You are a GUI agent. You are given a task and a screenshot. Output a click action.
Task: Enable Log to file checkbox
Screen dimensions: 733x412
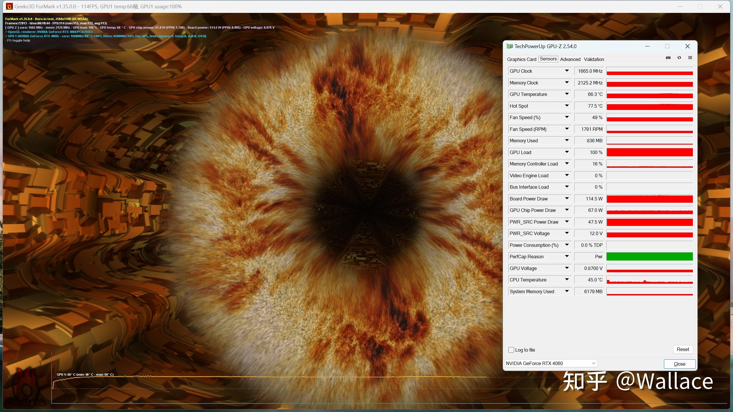[x=511, y=350]
